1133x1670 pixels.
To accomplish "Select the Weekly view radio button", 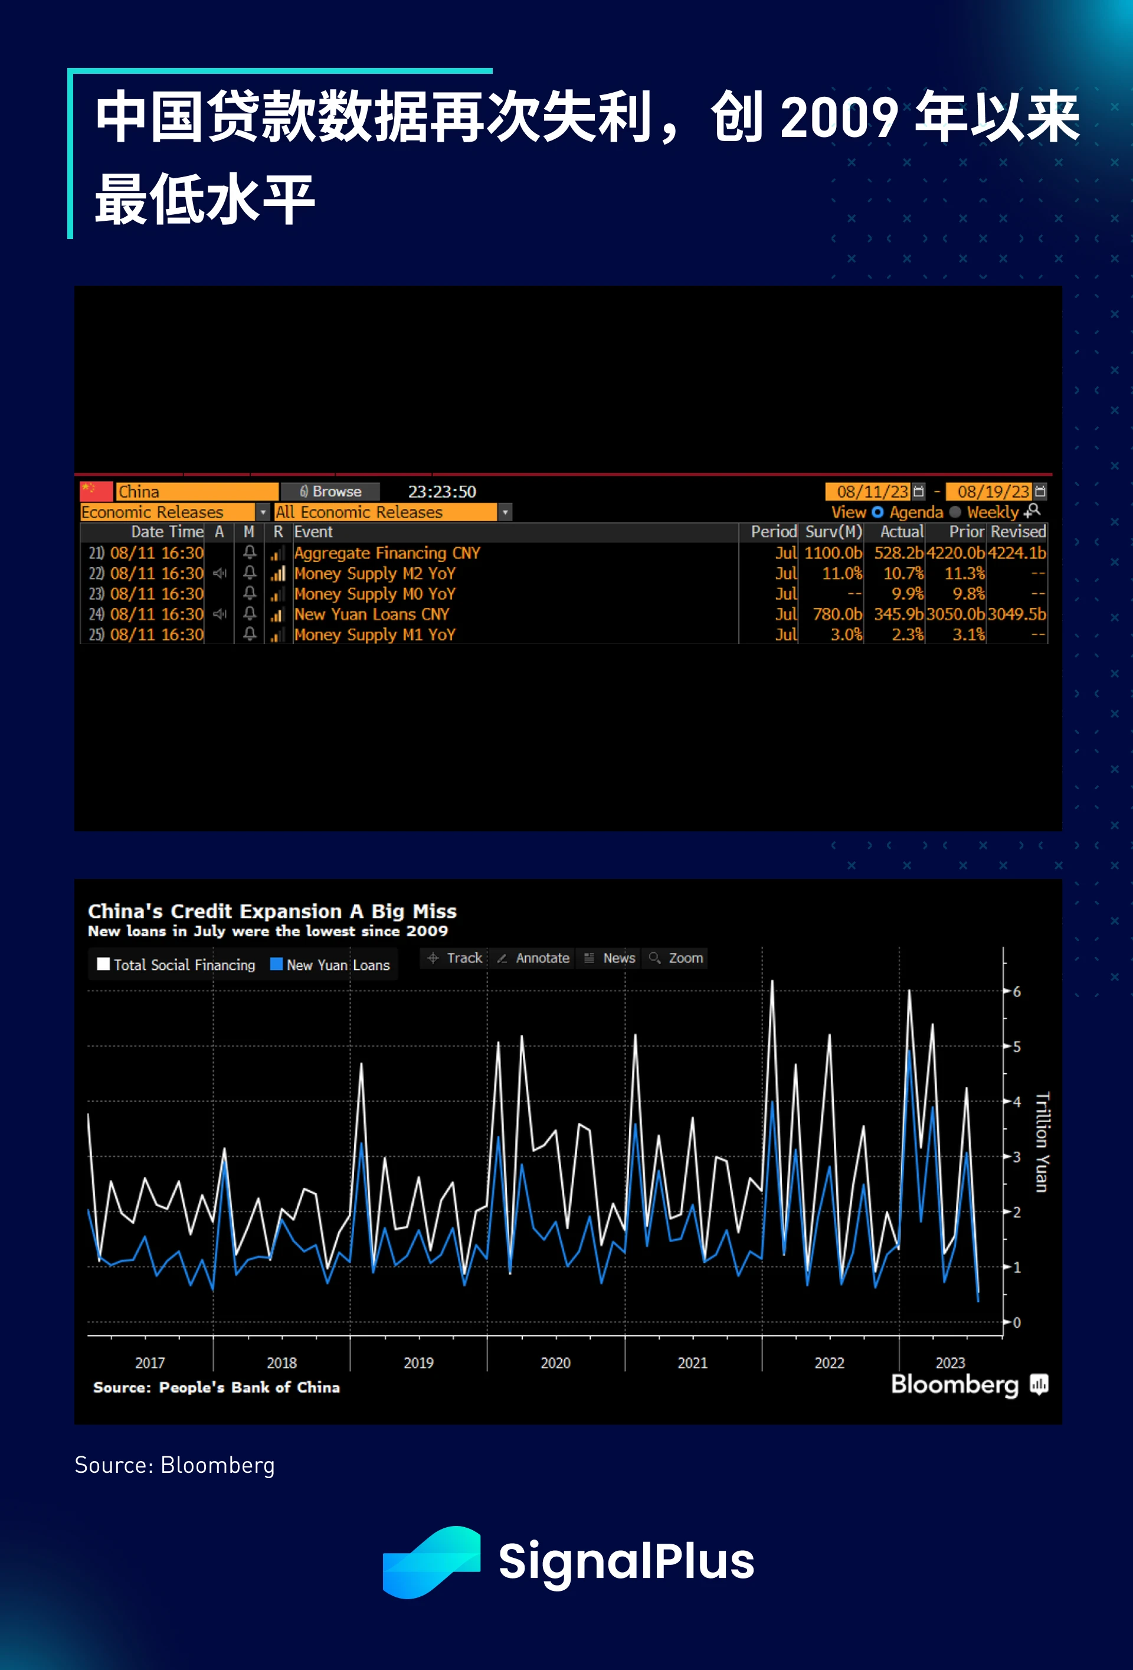I will click(x=955, y=512).
